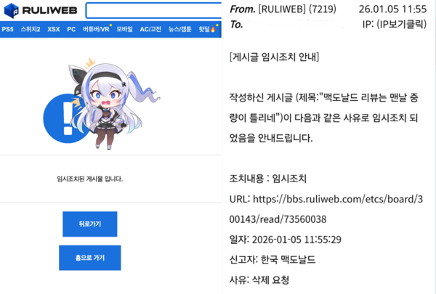Click the [RULIWEB] sender name
436x294 pixels.
(282, 9)
